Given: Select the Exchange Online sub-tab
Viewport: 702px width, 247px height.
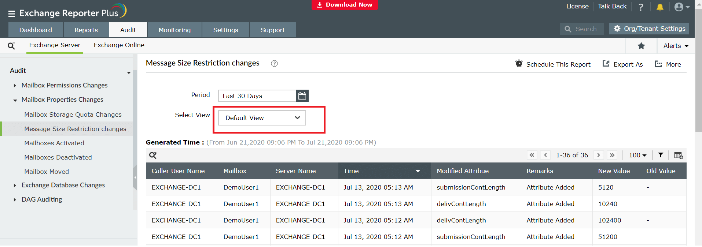Looking at the screenshot, I should tap(119, 45).
